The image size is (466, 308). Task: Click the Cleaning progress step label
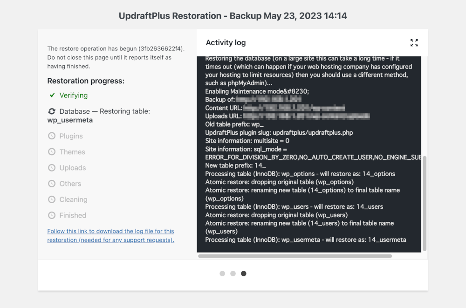[x=74, y=199]
